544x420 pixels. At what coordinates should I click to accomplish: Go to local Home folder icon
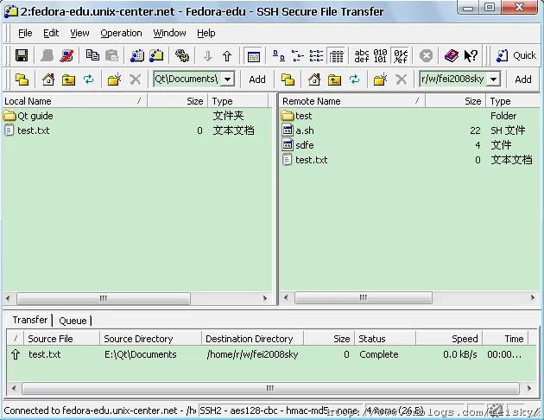tap(48, 80)
